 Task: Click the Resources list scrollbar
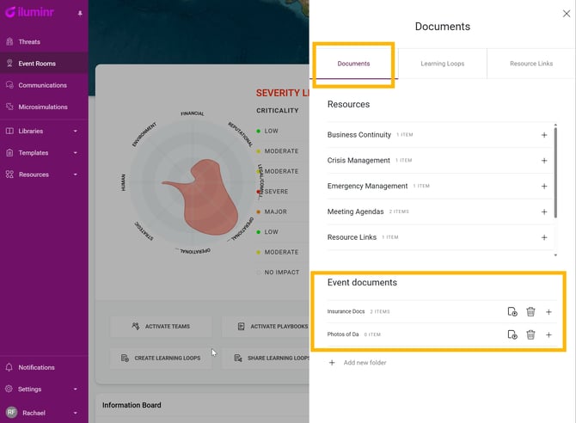[555, 189]
